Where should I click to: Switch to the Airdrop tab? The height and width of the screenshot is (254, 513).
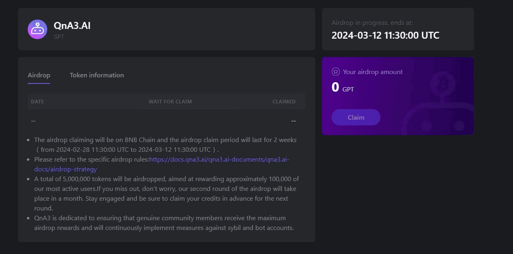point(39,75)
